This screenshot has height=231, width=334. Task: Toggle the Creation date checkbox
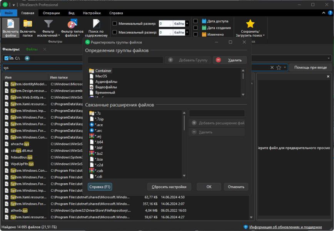click(x=195, y=27)
